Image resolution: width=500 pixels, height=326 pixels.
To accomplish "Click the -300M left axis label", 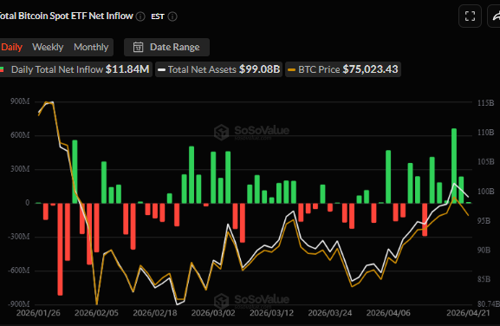I will click(19, 237).
